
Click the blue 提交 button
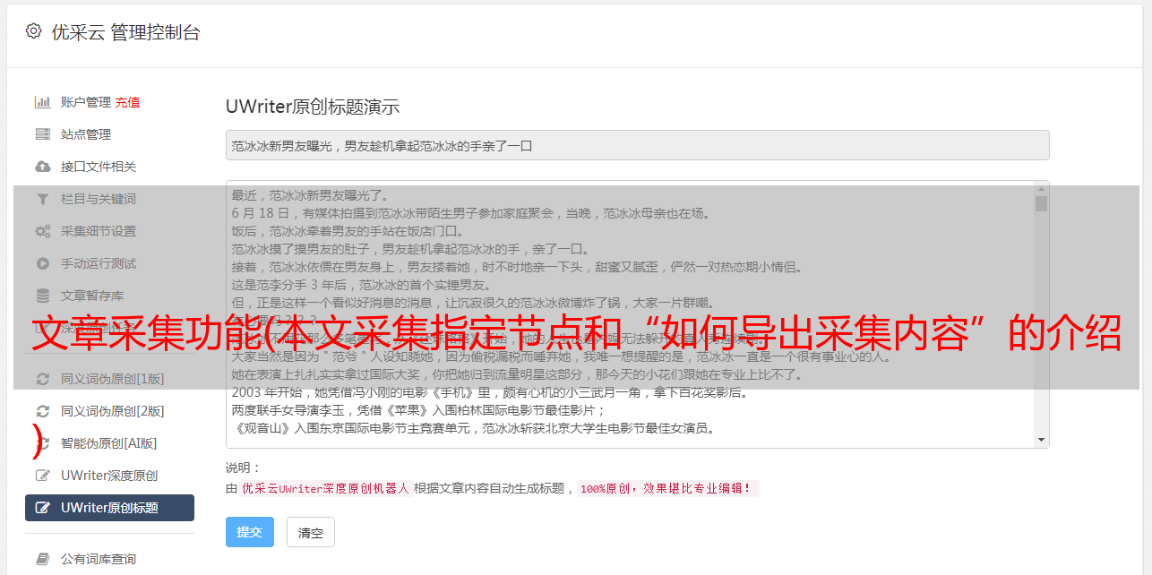coord(250,532)
